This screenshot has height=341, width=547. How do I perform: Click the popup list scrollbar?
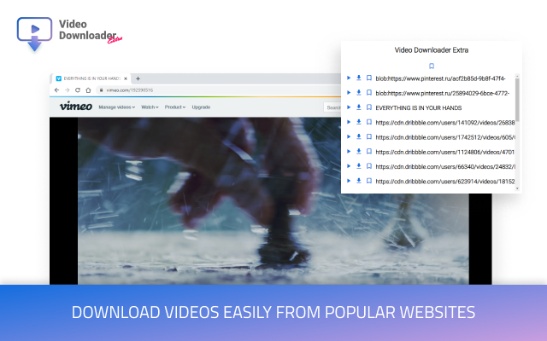click(517, 111)
